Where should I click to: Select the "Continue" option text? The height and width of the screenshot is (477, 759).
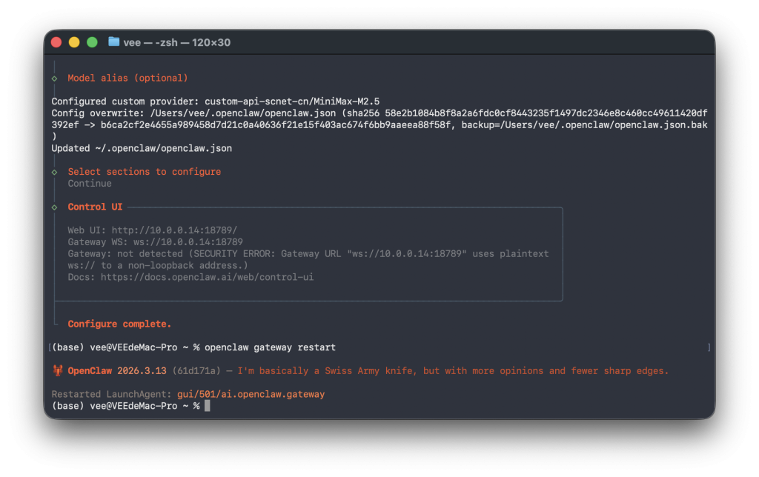(90, 184)
